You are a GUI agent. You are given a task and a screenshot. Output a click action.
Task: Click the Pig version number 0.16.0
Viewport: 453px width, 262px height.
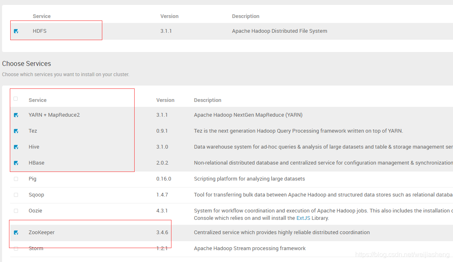pyautogui.click(x=164, y=179)
